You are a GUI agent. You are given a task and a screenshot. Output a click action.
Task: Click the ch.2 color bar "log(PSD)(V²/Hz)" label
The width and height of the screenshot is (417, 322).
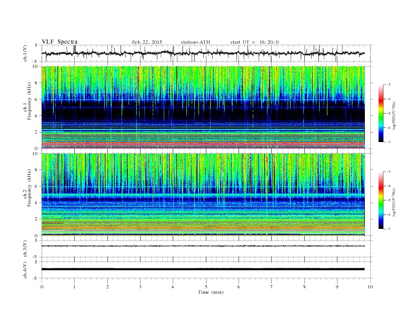pyautogui.click(x=394, y=202)
